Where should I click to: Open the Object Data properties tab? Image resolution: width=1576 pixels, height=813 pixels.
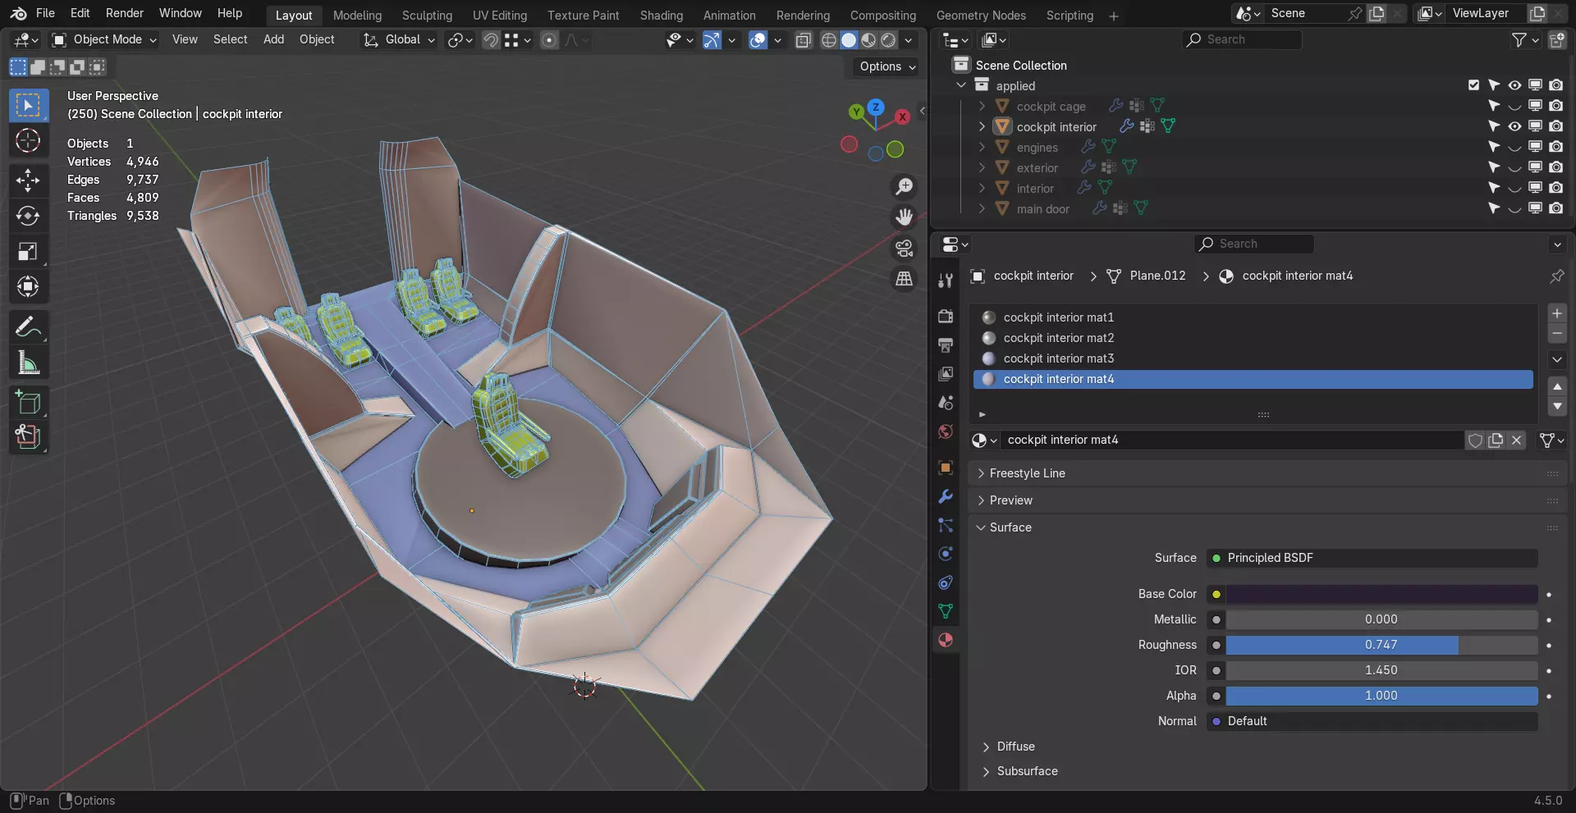(x=946, y=611)
